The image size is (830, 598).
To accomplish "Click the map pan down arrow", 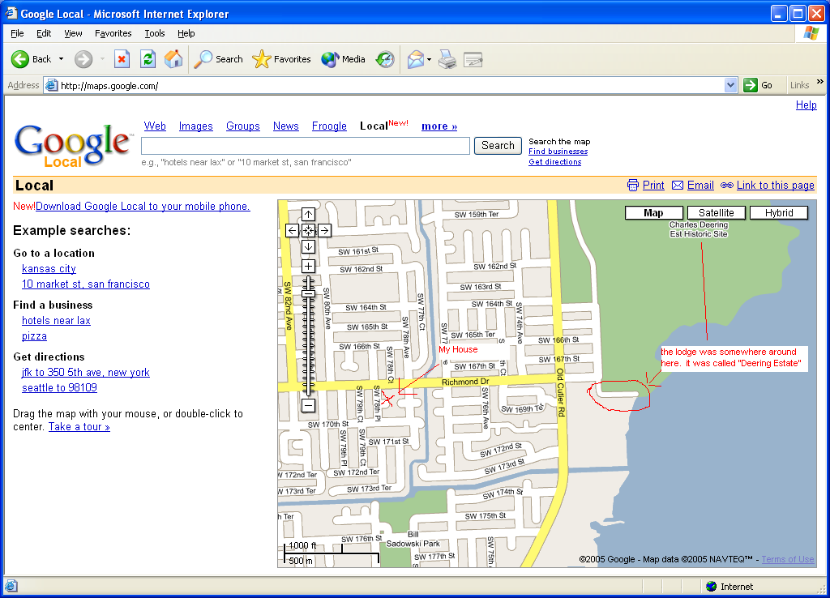I will click(308, 247).
